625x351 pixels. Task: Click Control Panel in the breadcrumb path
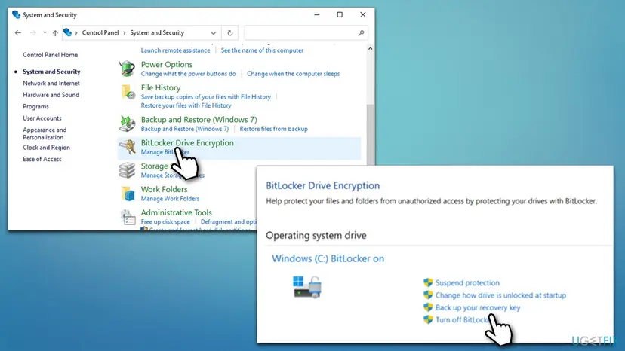click(100, 32)
